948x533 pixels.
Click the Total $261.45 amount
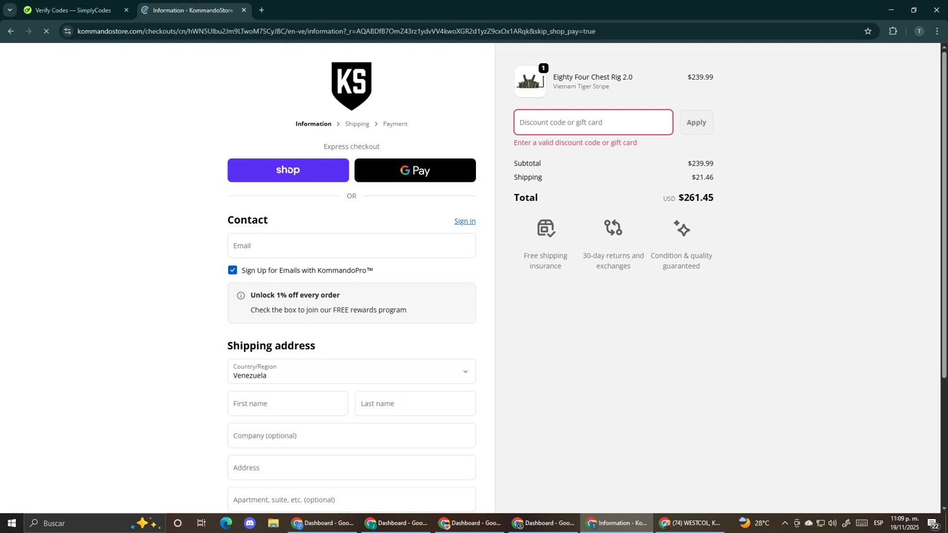tap(696, 198)
